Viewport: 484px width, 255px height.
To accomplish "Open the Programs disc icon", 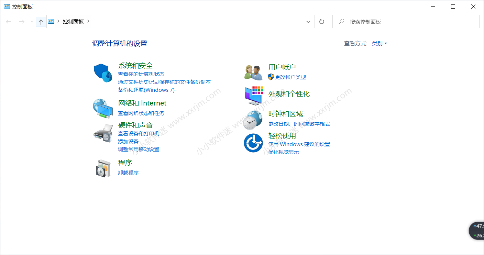I will click(x=103, y=168).
